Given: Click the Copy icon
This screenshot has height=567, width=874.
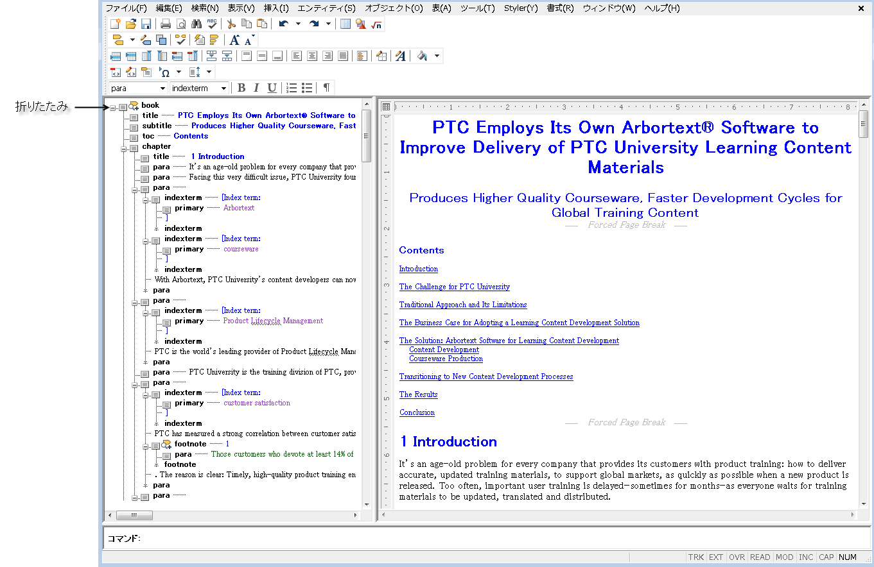Looking at the screenshot, I should click(247, 24).
